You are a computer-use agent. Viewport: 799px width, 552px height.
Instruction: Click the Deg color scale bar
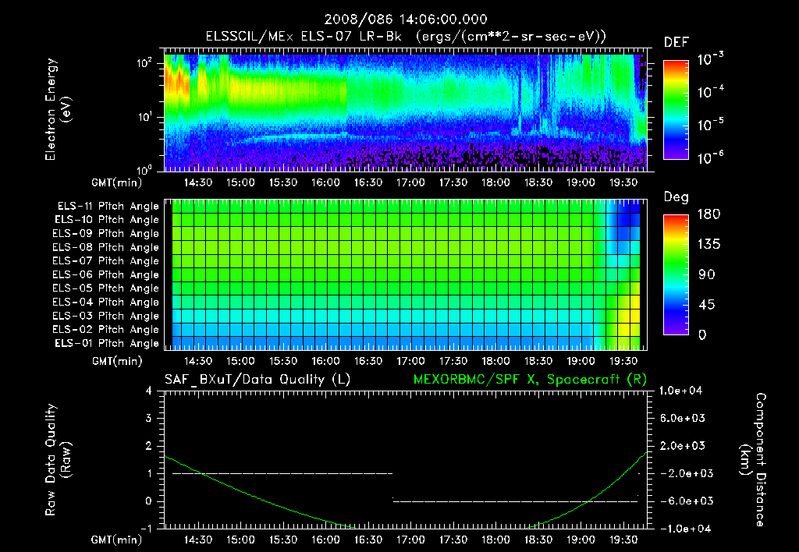pyautogui.click(x=676, y=274)
